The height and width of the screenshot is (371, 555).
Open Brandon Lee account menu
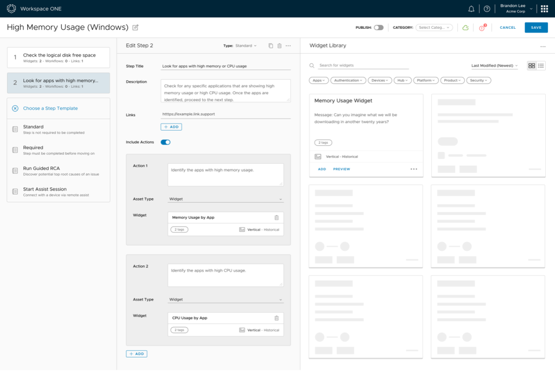coord(516,9)
